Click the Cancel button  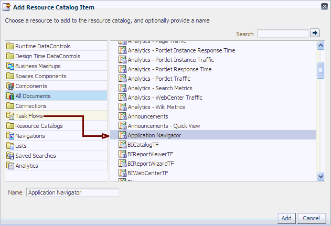click(x=312, y=218)
